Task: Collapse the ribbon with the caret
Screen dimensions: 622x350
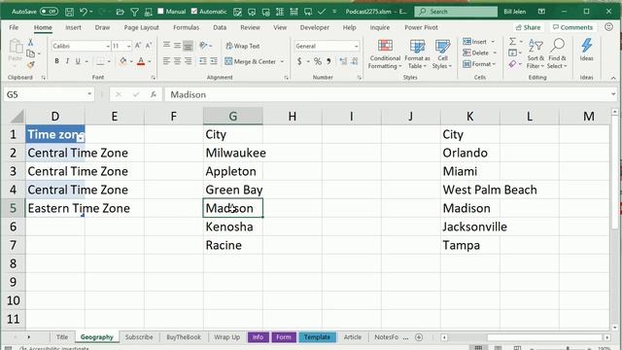Action: 613,78
